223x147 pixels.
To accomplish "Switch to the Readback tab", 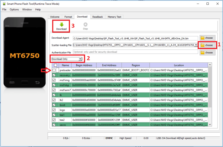I will (x=98, y=17).
